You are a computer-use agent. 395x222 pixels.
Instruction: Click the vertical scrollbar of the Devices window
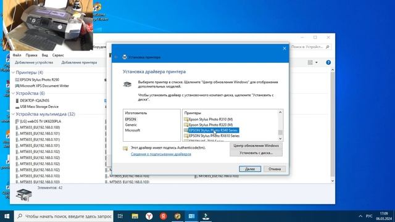tap(333, 125)
